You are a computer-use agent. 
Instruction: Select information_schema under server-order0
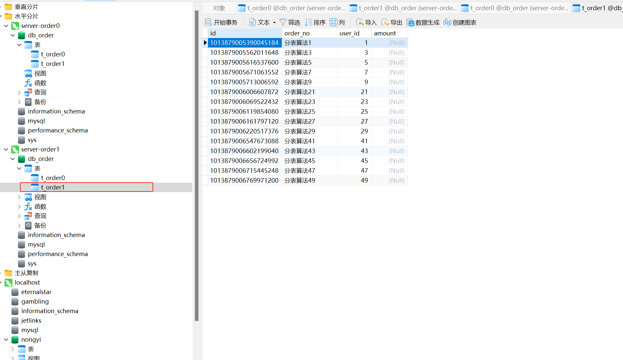tap(56, 111)
